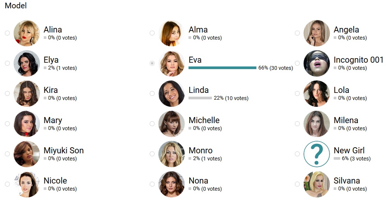Select the Linda radio option
This screenshot has height=199, width=388.
tap(152, 93)
